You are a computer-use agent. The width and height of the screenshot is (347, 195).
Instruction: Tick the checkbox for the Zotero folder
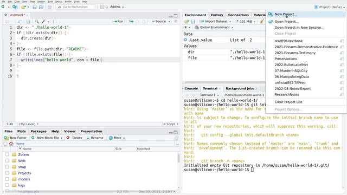7,154
